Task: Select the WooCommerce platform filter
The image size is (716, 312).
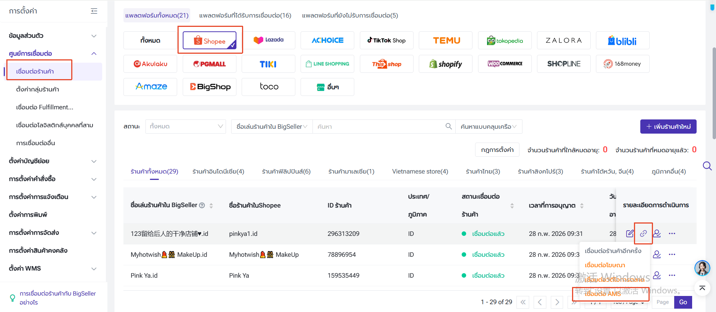Action: (505, 64)
